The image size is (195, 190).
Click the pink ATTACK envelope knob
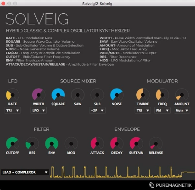coord(97,144)
